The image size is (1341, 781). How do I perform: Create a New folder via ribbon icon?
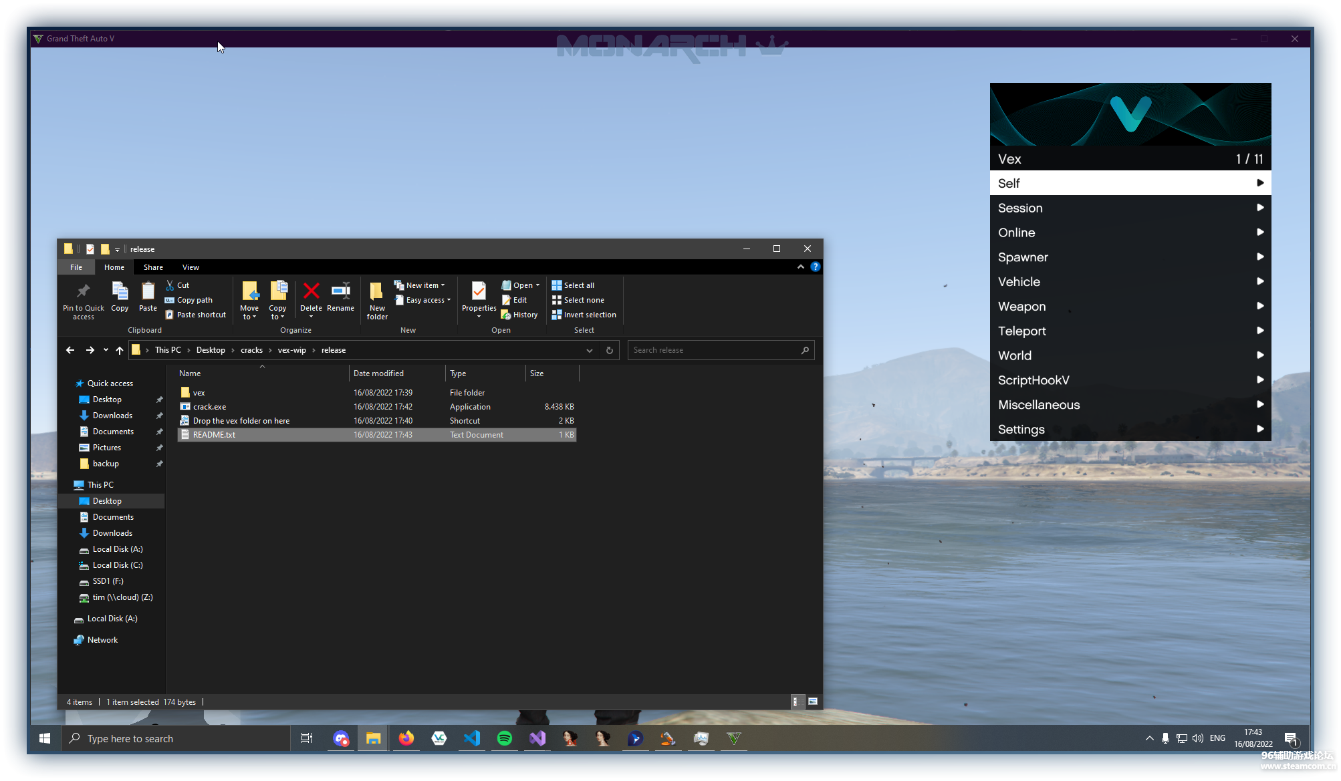377,291
